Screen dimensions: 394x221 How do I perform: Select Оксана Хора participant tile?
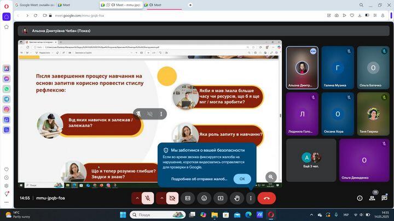point(338,114)
